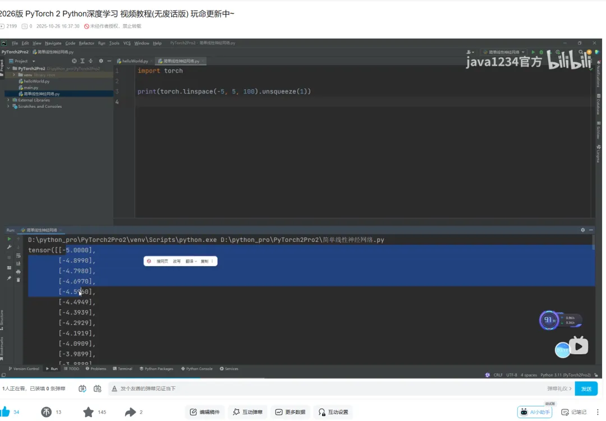The width and height of the screenshot is (606, 421).
Task: Open danmaku font style icon
Action: pos(114,388)
